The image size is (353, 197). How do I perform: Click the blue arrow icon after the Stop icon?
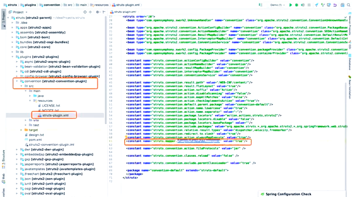[316, 5]
